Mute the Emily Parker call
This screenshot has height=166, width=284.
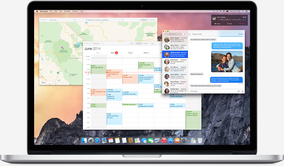point(230,24)
